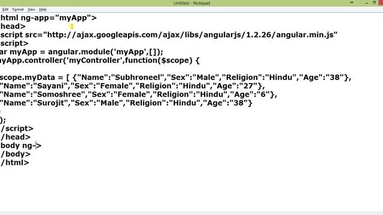Click on the name "Subhroneel"

(x=138, y=78)
